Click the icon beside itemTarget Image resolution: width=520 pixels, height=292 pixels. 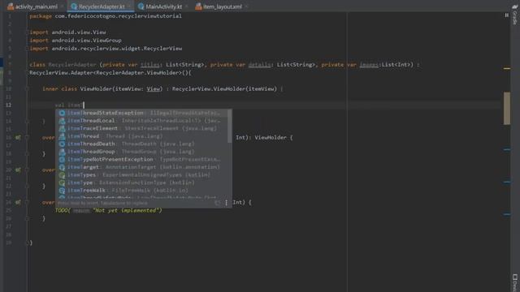pyautogui.click(x=62, y=167)
